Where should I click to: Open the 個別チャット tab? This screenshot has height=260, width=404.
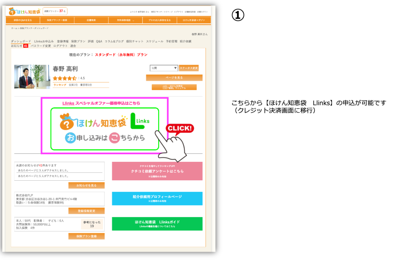point(135,41)
